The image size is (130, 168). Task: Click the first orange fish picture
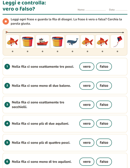[12, 41]
